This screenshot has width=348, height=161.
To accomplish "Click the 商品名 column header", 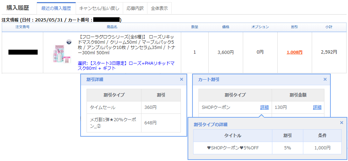I will (112, 27).
